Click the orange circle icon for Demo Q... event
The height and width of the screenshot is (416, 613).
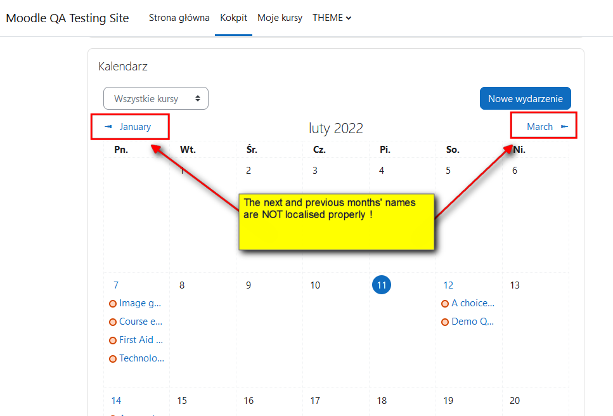pos(445,322)
